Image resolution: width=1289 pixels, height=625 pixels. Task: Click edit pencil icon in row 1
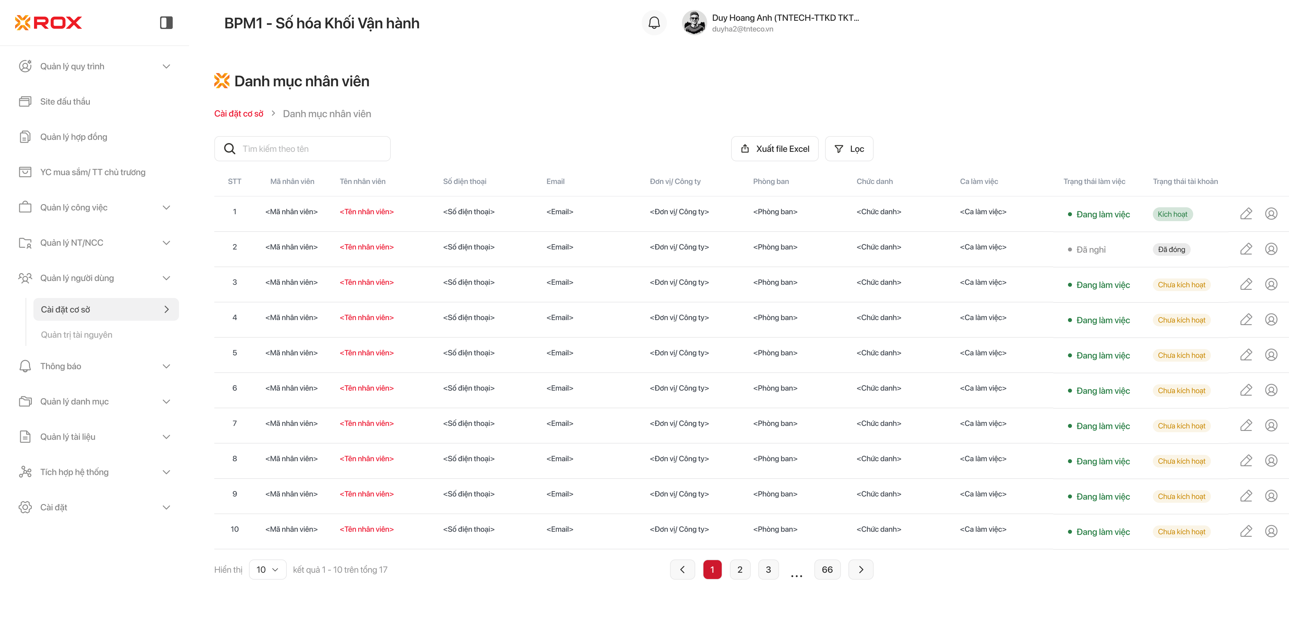[x=1246, y=214]
